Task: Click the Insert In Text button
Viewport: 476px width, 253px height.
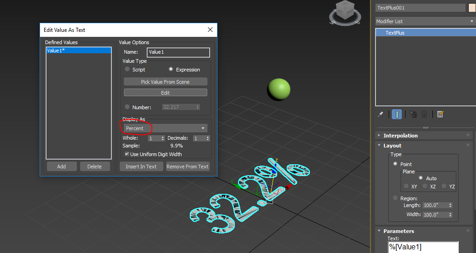Action: click(141, 167)
